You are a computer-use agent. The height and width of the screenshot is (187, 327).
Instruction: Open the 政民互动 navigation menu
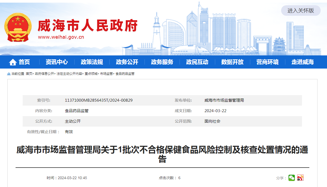197,62
